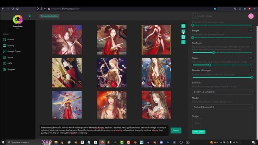This screenshot has height=145, width=258.
Task: Click in the prompt text box
Action: (x=104, y=130)
